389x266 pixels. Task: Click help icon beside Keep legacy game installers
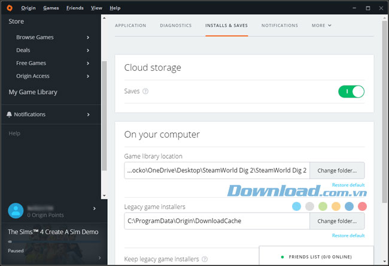[205, 259]
